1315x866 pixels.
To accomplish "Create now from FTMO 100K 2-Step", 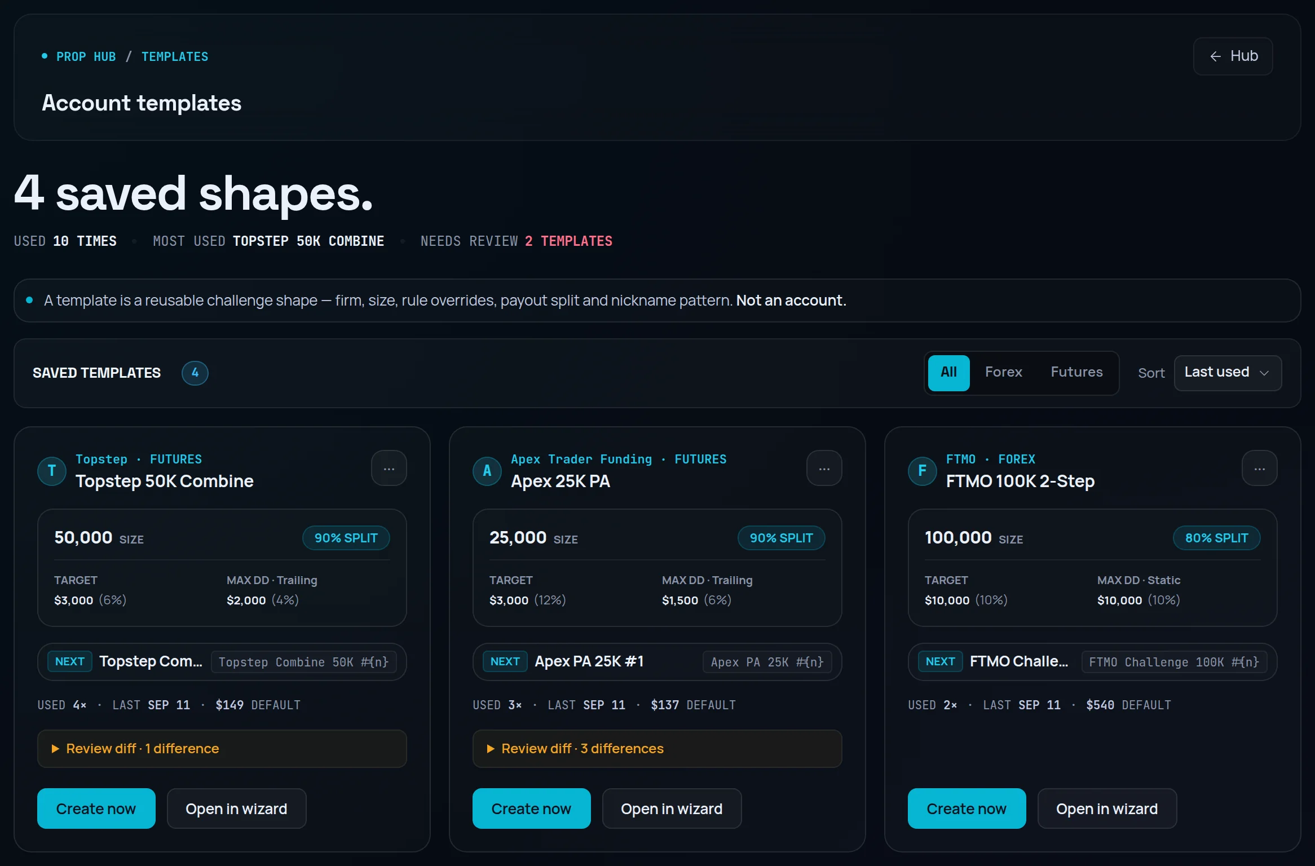I will pyautogui.click(x=967, y=808).
